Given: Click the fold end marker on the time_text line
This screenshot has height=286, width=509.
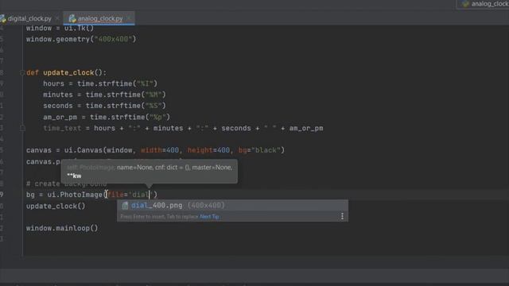Looking at the screenshot, I should 22,128.
